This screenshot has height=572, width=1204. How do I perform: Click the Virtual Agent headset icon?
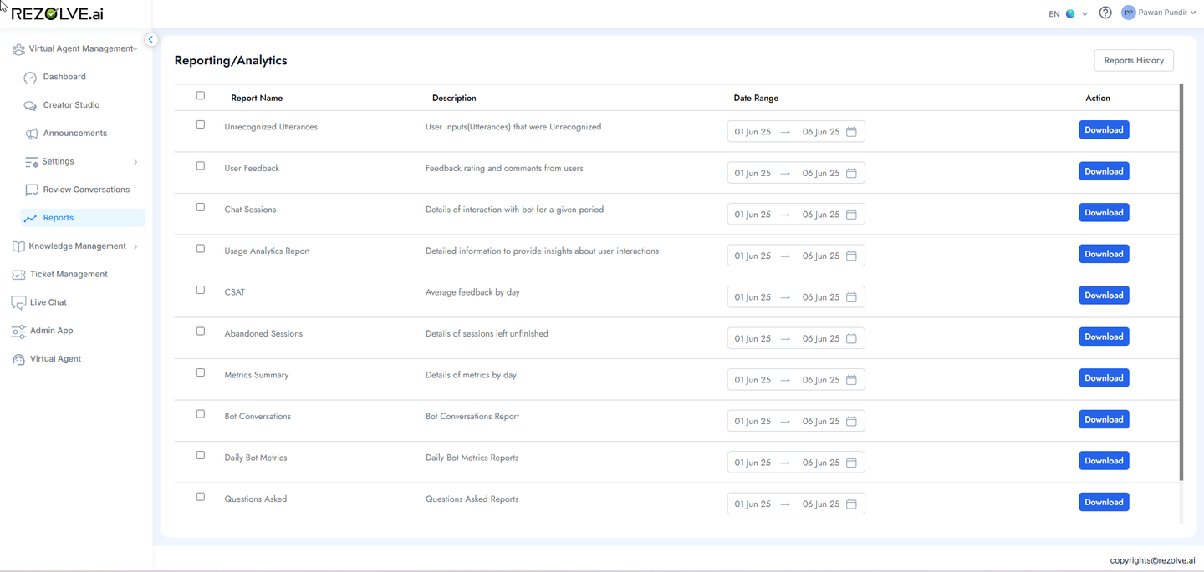[18, 359]
